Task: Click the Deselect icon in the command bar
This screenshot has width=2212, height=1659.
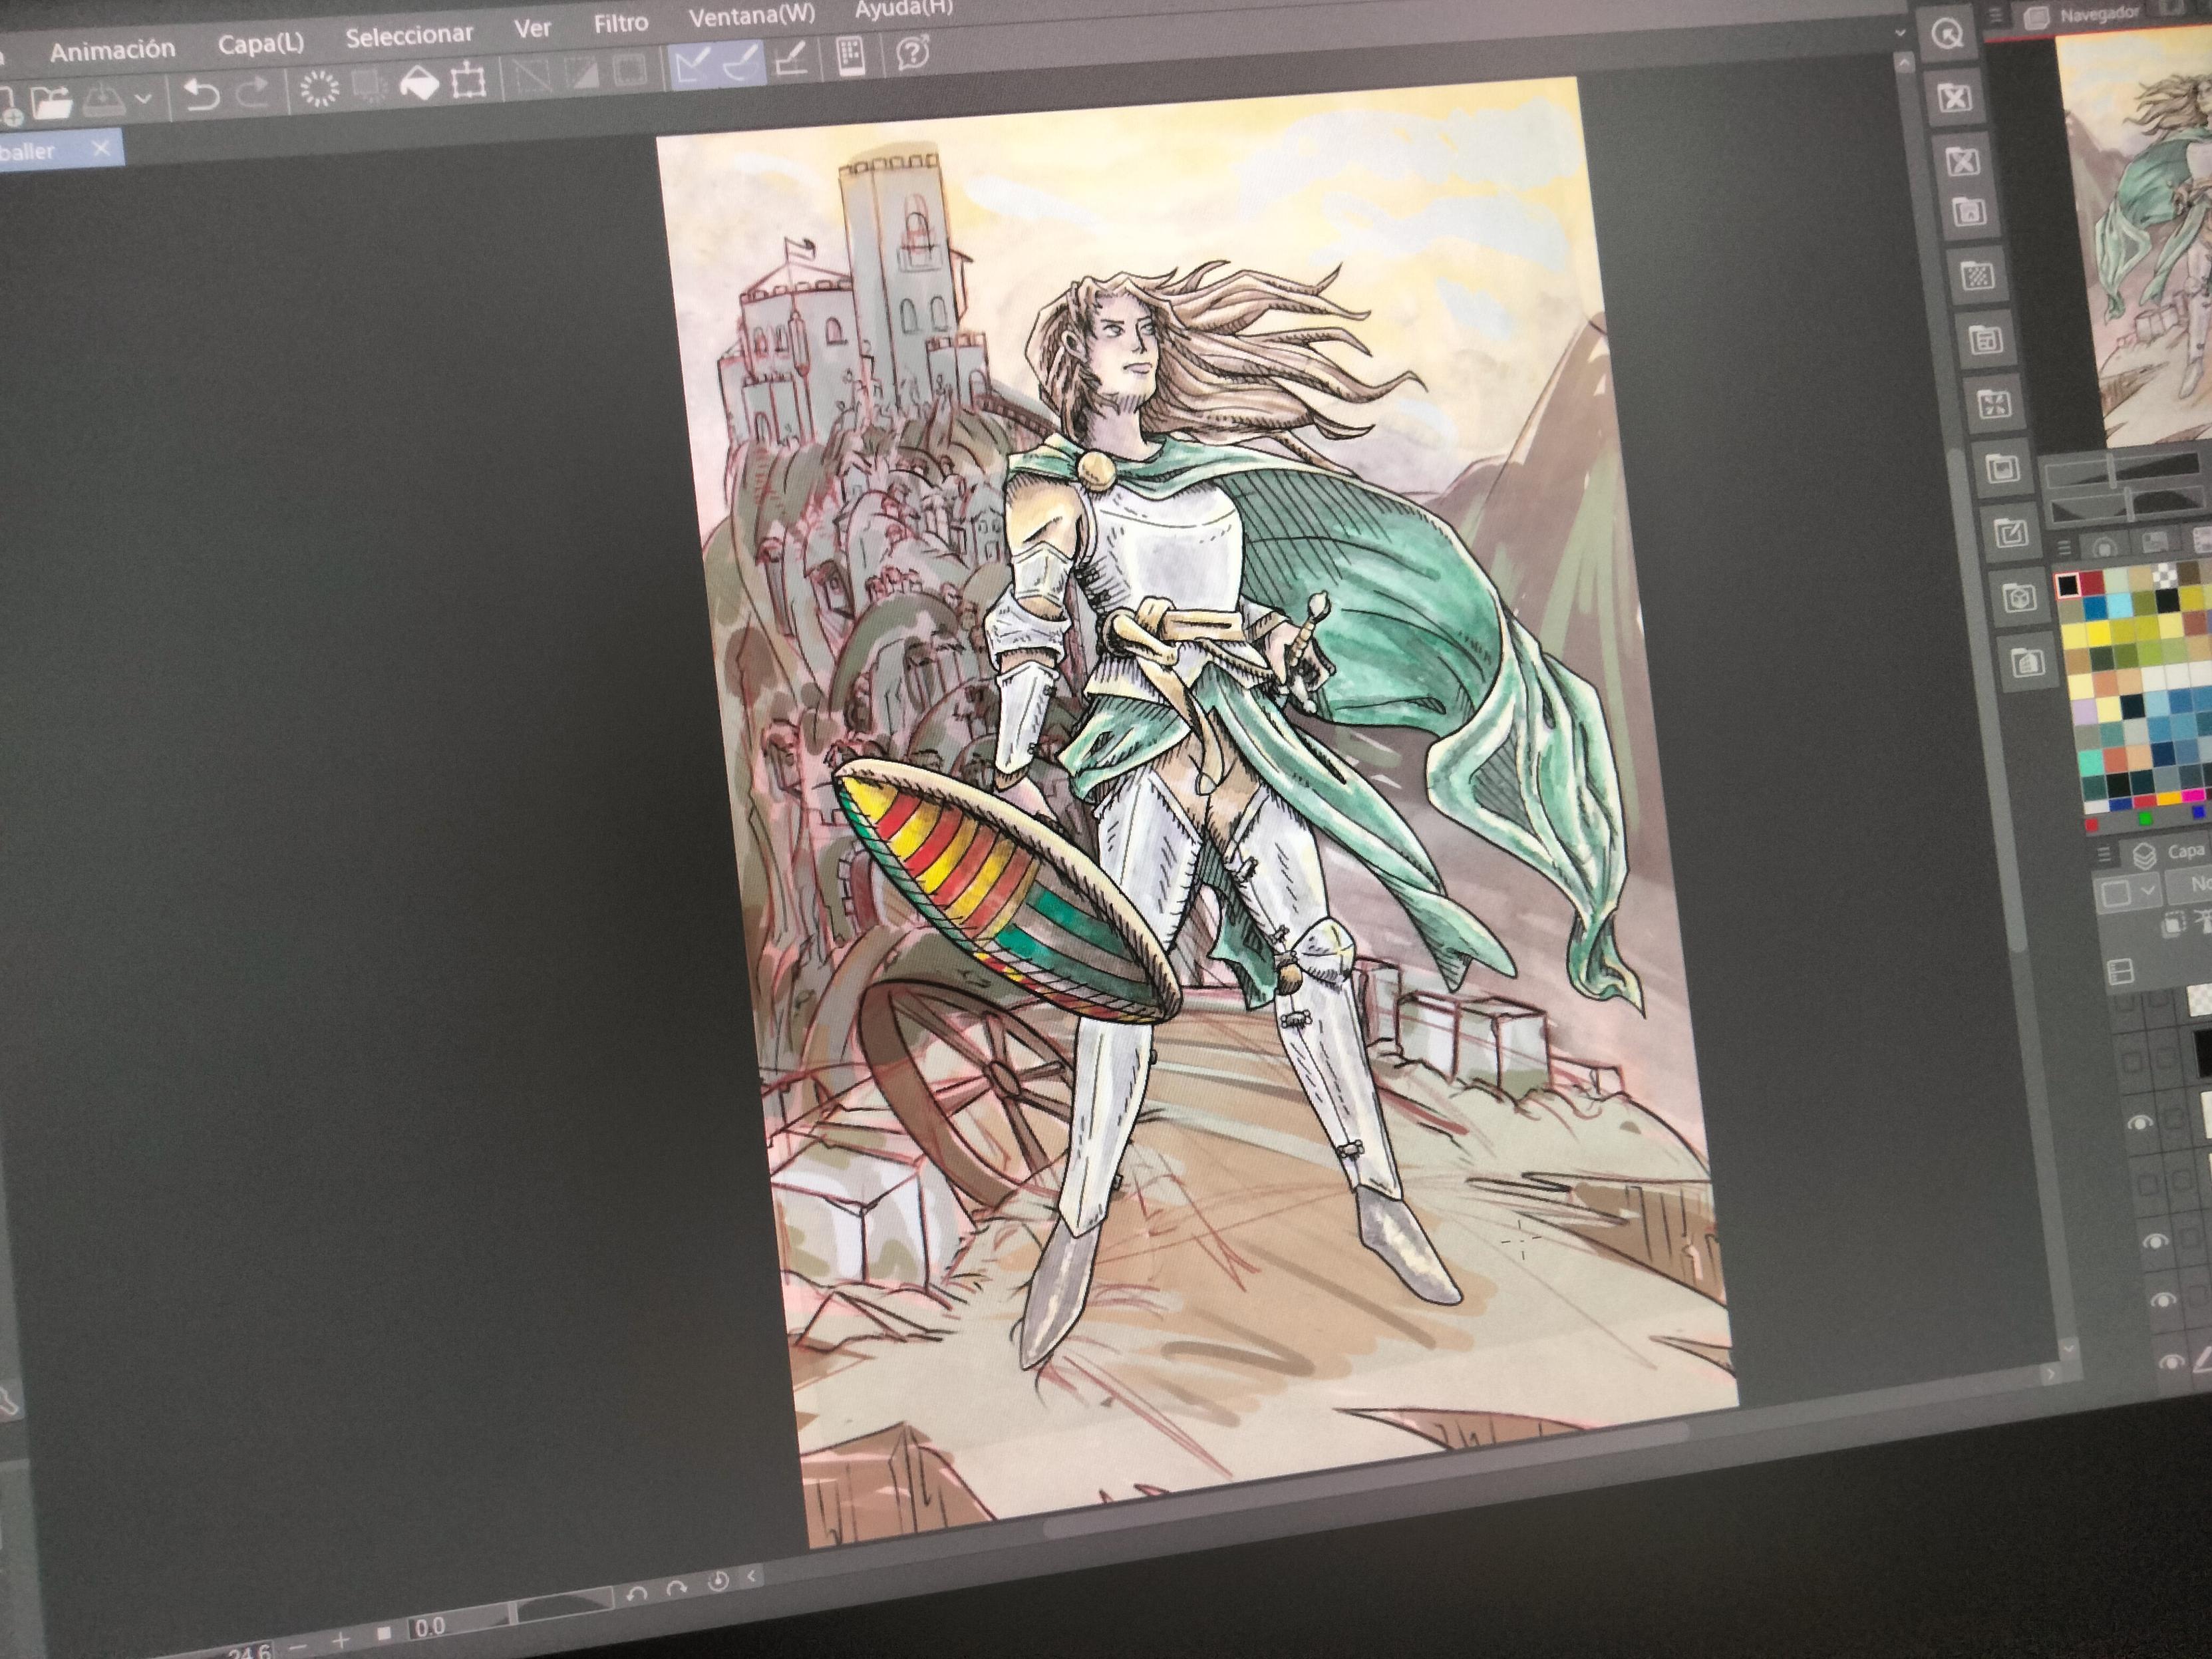Action: 531,77
